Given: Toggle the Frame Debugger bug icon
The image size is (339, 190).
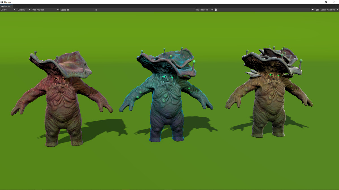Looking at the screenshot, I should [216, 10].
